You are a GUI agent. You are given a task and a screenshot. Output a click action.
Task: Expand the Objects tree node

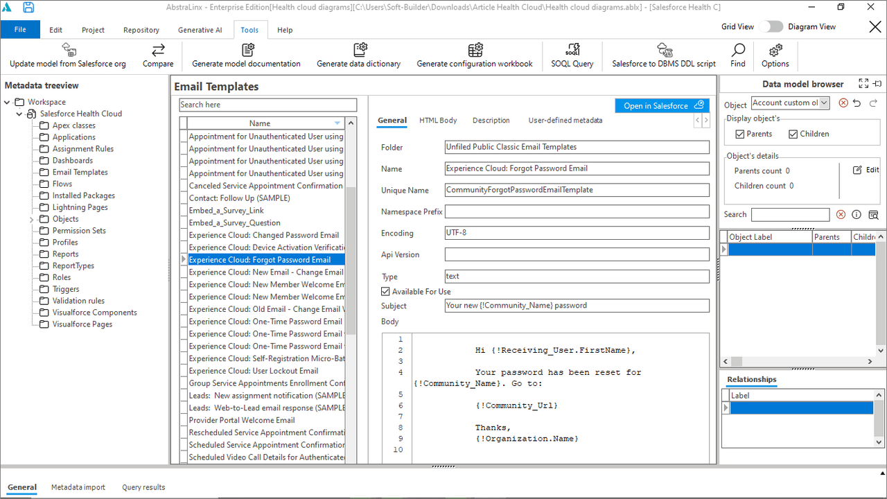32,219
